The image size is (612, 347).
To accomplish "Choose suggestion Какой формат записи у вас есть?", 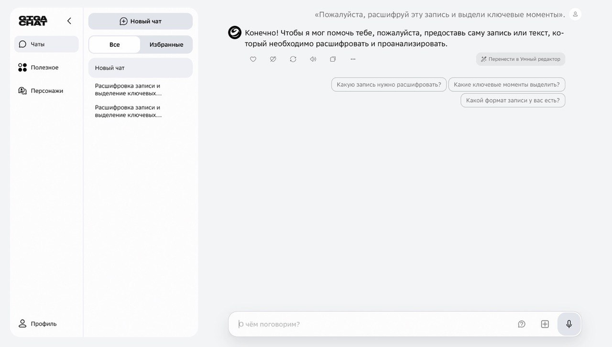I will [513, 100].
